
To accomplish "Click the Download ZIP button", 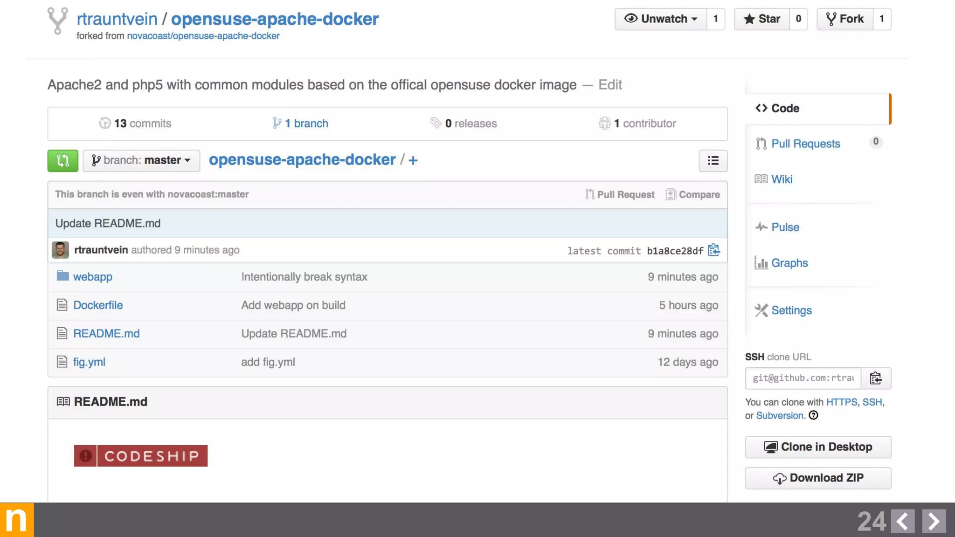I will tap(818, 478).
